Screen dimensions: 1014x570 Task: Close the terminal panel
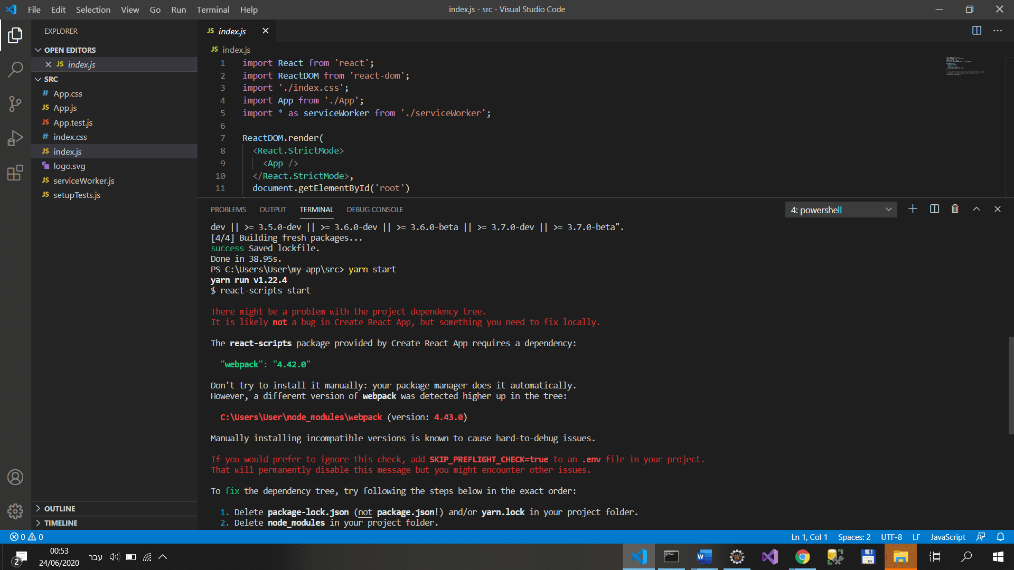(x=998, y=209)
